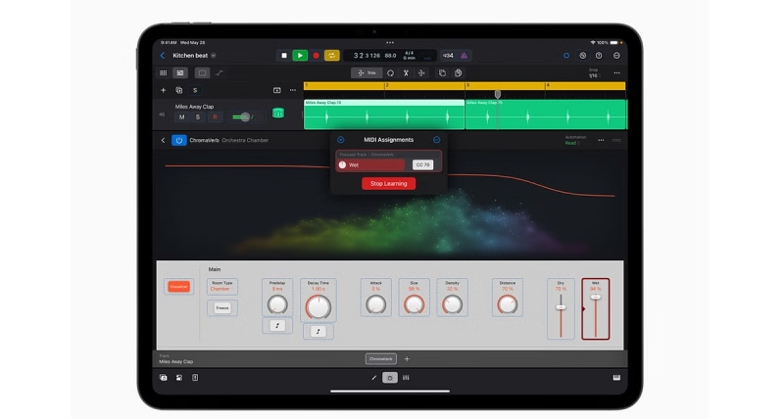Mute the Miles Away Clap track

click(181, 116)
